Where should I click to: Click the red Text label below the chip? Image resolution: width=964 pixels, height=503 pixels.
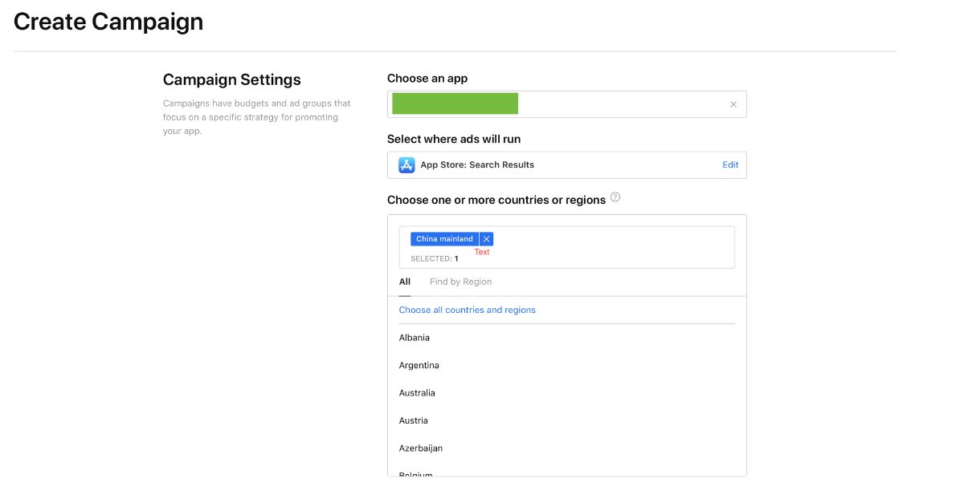pyautogui.click(x=481, y=251)
